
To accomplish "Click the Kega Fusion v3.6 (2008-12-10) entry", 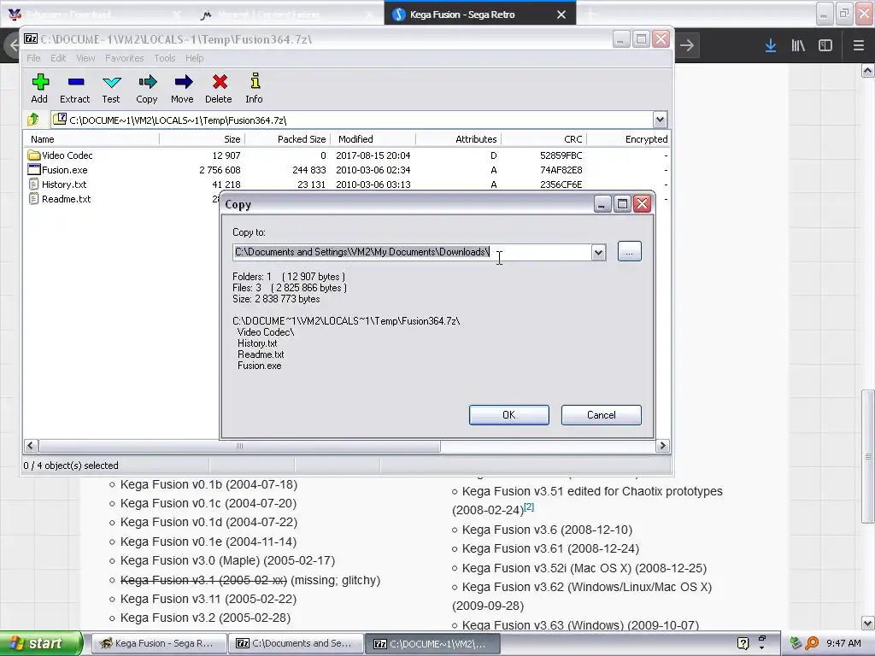I will [547, 530].
